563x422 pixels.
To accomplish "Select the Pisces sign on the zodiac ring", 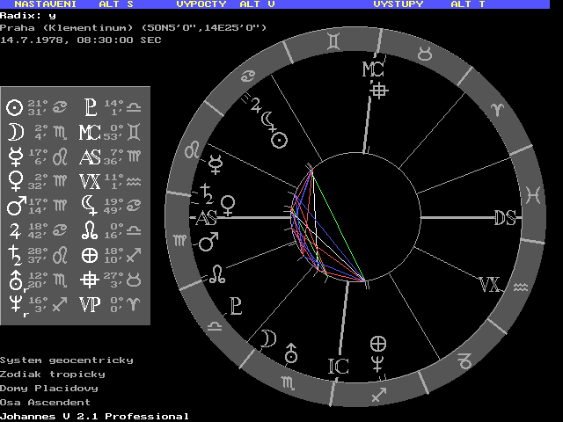I will pyautogui.click(x=532, y=192).
